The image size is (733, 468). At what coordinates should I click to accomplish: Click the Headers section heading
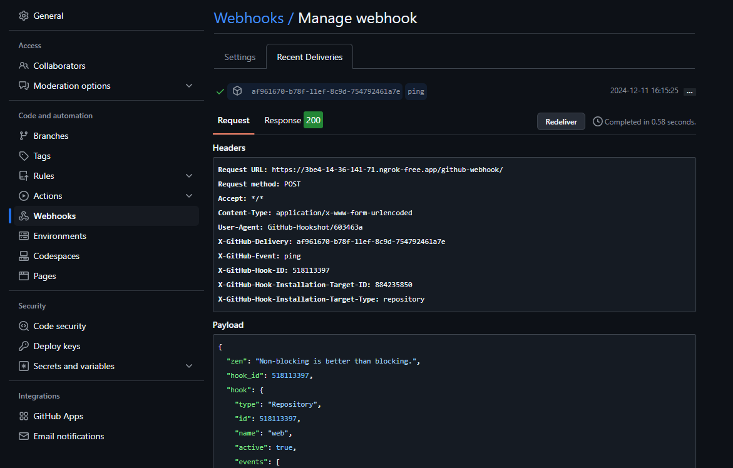(x=229, y=148)
